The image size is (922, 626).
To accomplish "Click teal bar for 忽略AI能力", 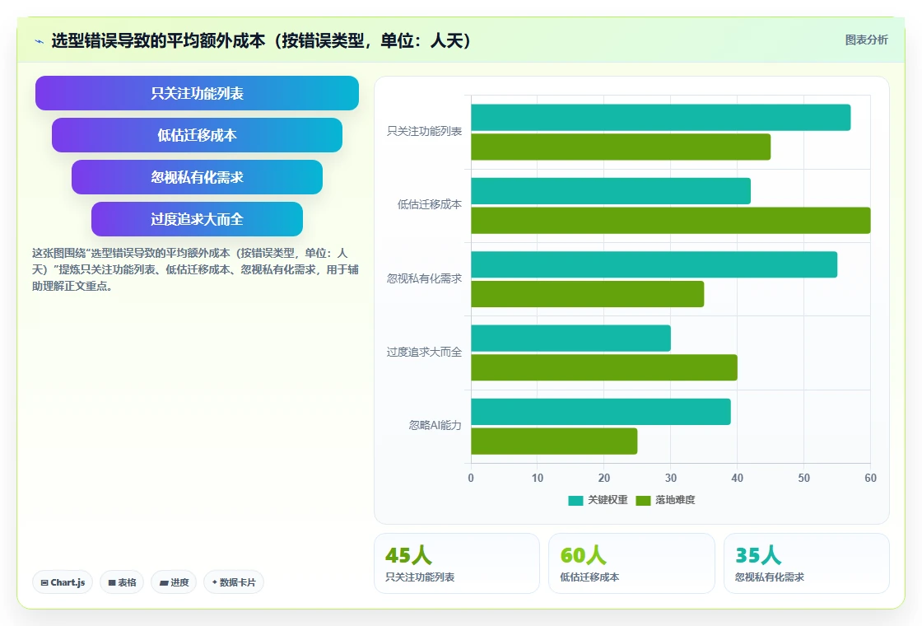I will tap(601, 412).
